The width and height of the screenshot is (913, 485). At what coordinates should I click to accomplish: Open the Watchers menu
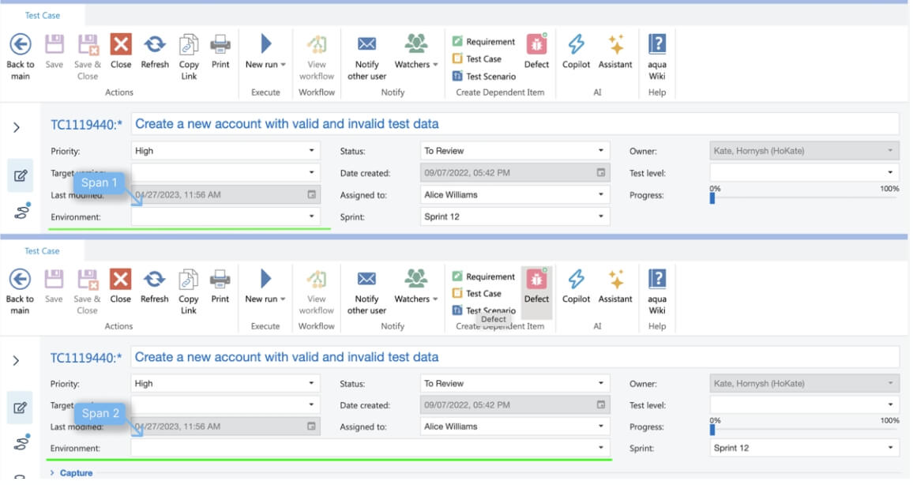click(414, 52)
